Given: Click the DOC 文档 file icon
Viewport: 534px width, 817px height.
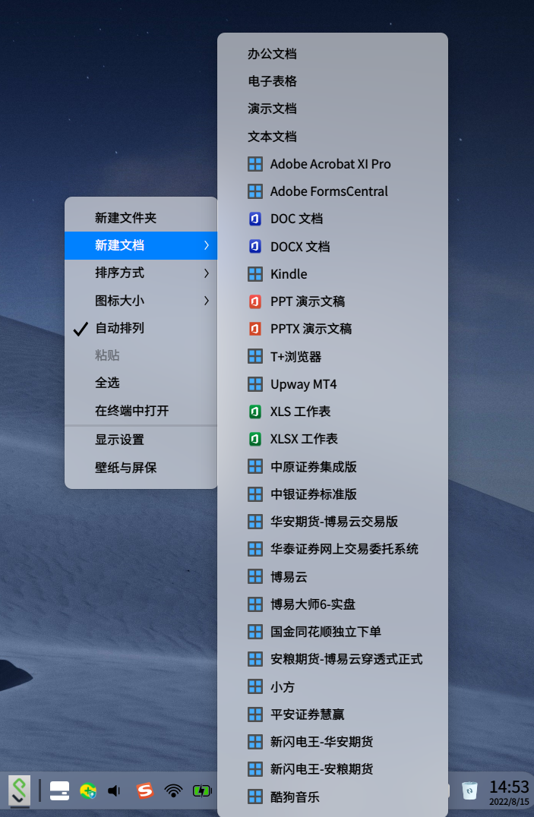Looking at the screenshot, I should tap(255, 219).
